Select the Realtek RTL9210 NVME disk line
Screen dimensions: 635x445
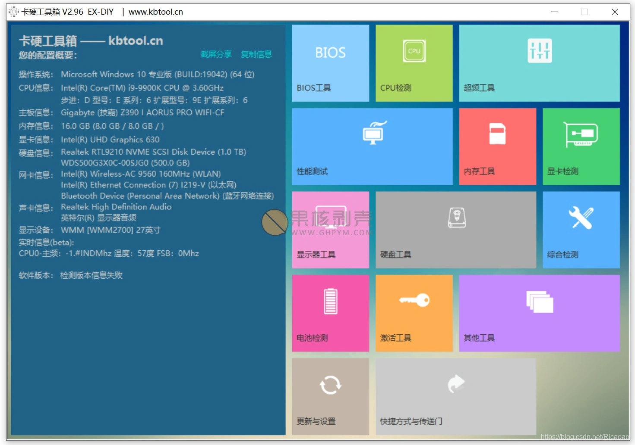pos(153,152)
